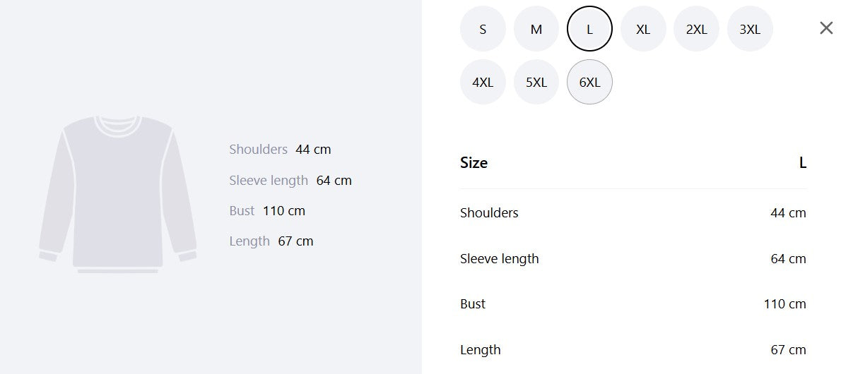Select the 3XL size
841x374 pixels.
[750, 29]
